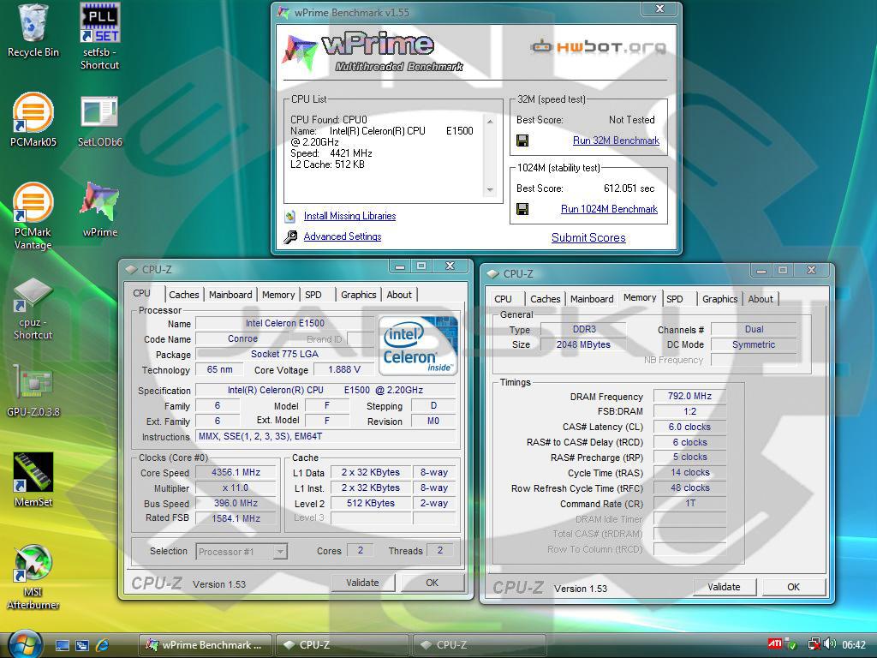Switch to CPU tab in right CPU-Z
The width and height of the screenshot is (877, 658).
coord(504,299)
